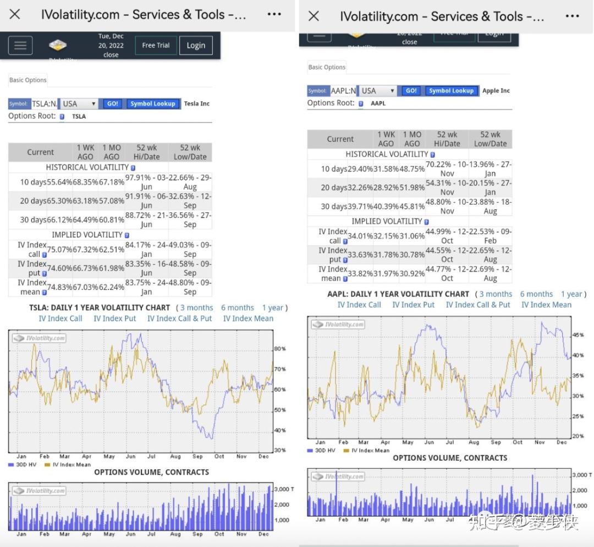Click help icon next to TSLA Implied Volatility
The width and height of the screenshot is (594, 547).
tap(127, 236)
